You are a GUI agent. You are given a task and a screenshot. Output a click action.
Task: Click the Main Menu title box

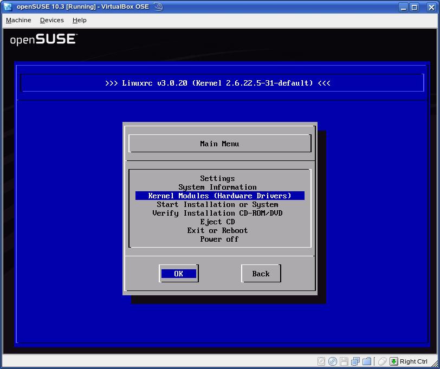pos(219,144)
